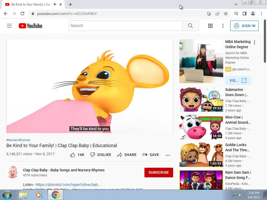Click the install app icon in address bar
This screenshot has height=200, width=267.
point(209,14)
